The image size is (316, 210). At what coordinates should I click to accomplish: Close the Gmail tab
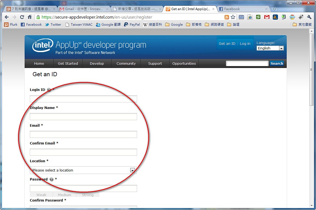coord(107,9)
